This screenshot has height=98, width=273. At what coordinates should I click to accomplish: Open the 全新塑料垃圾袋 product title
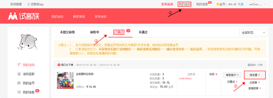click(85, 74)
